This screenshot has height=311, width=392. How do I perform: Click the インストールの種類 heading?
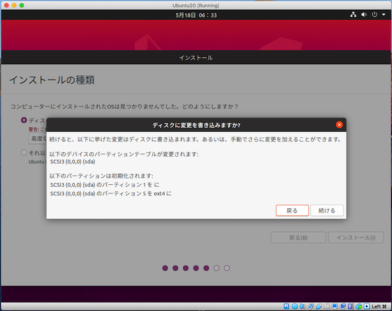(x=51, y=80)
